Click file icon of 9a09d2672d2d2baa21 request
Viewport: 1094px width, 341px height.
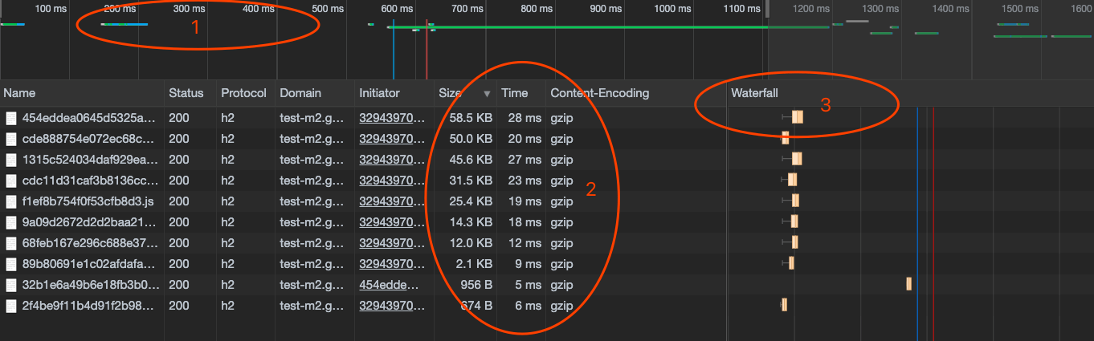click(11, 222)
